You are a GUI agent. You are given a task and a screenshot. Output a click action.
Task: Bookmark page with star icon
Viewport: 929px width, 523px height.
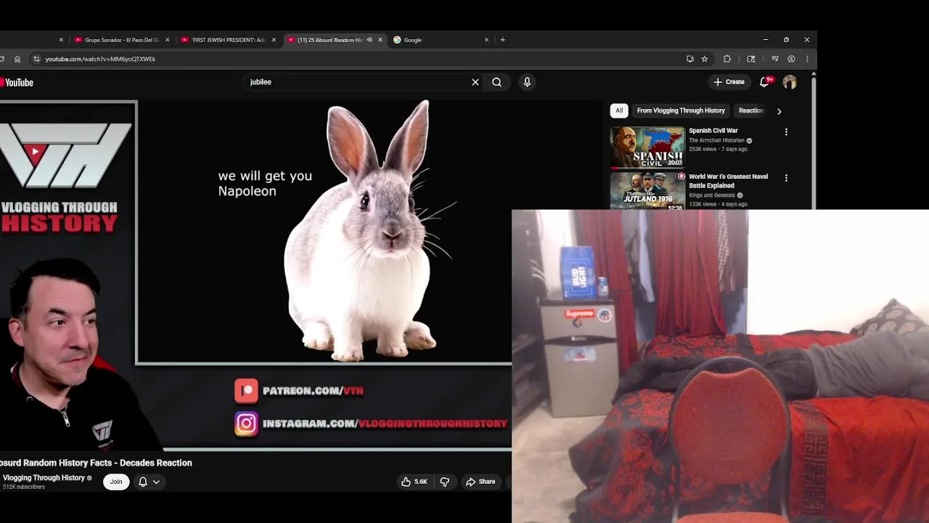point(704,59)
